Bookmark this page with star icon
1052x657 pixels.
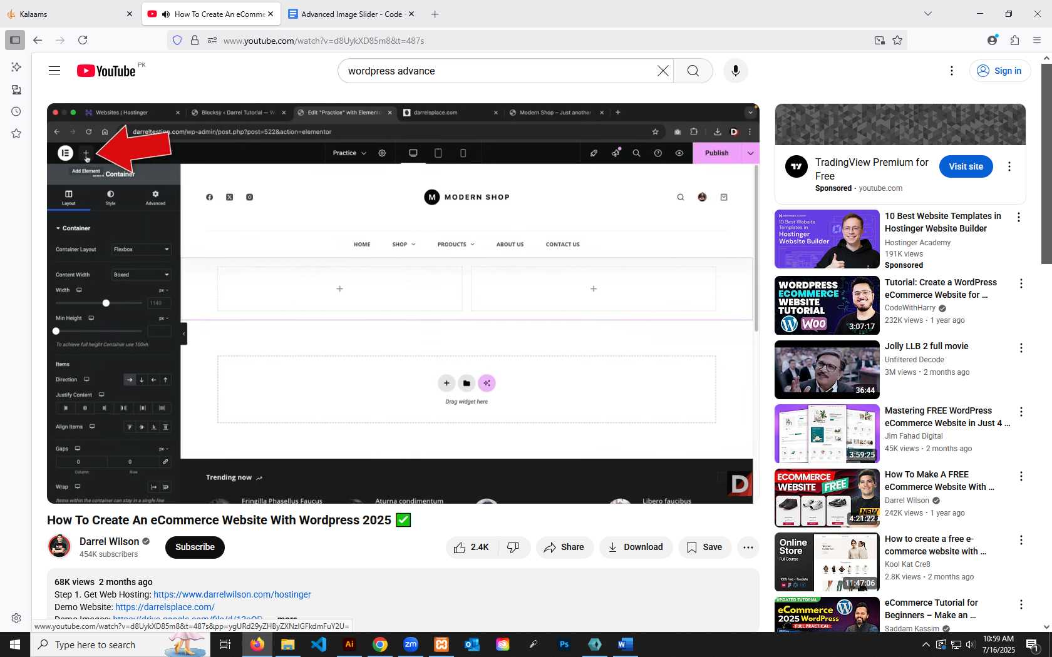897,40
